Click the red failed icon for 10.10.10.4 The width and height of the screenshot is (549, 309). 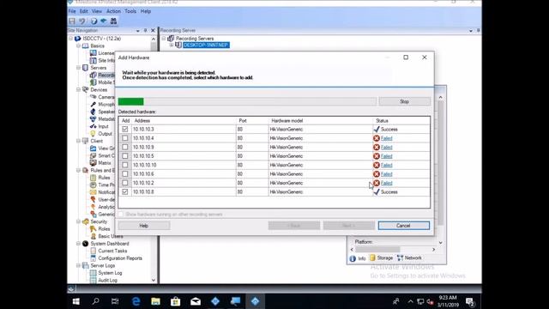point(377,138)
